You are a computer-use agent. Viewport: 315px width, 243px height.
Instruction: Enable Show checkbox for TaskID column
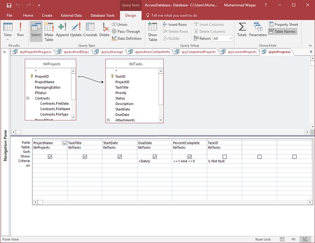point(225,156)
